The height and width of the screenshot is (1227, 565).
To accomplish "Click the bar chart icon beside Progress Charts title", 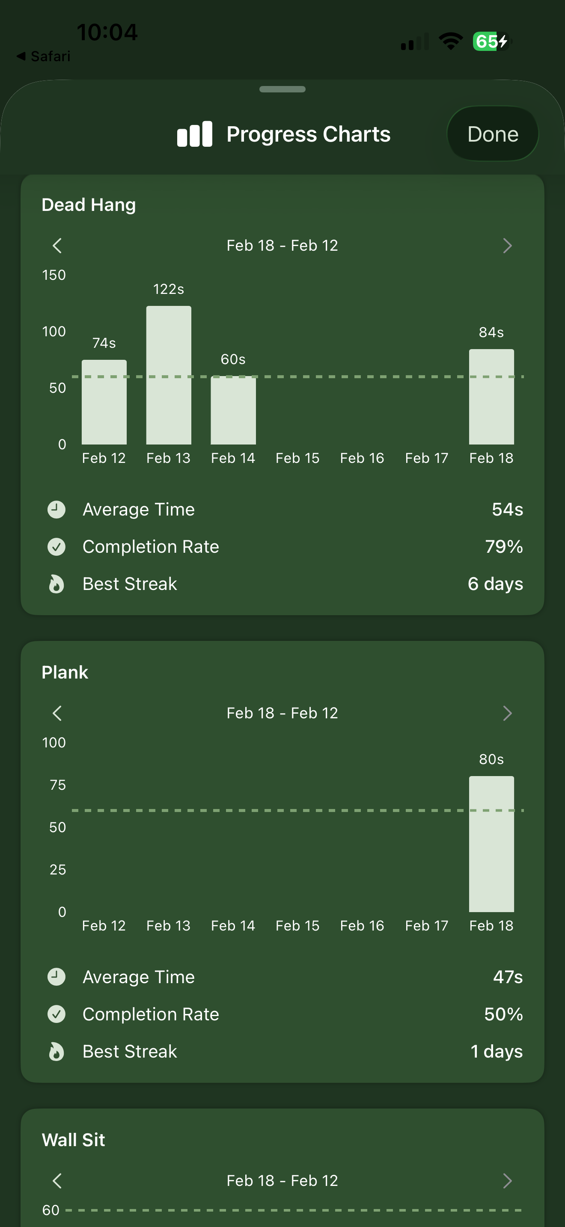I will tap(193, 134).
